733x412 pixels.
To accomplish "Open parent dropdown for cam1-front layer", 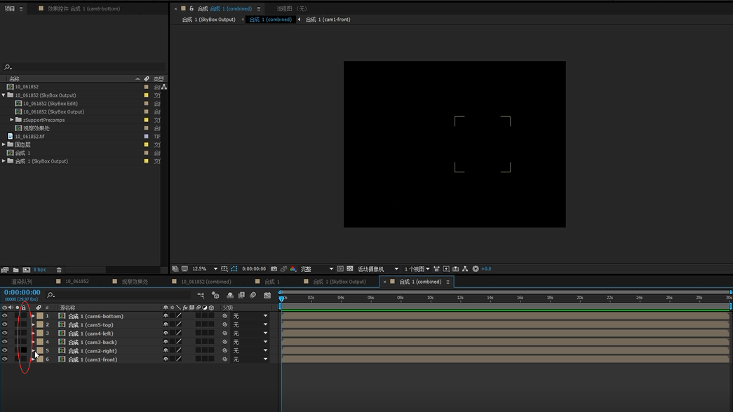I will 250,359.
